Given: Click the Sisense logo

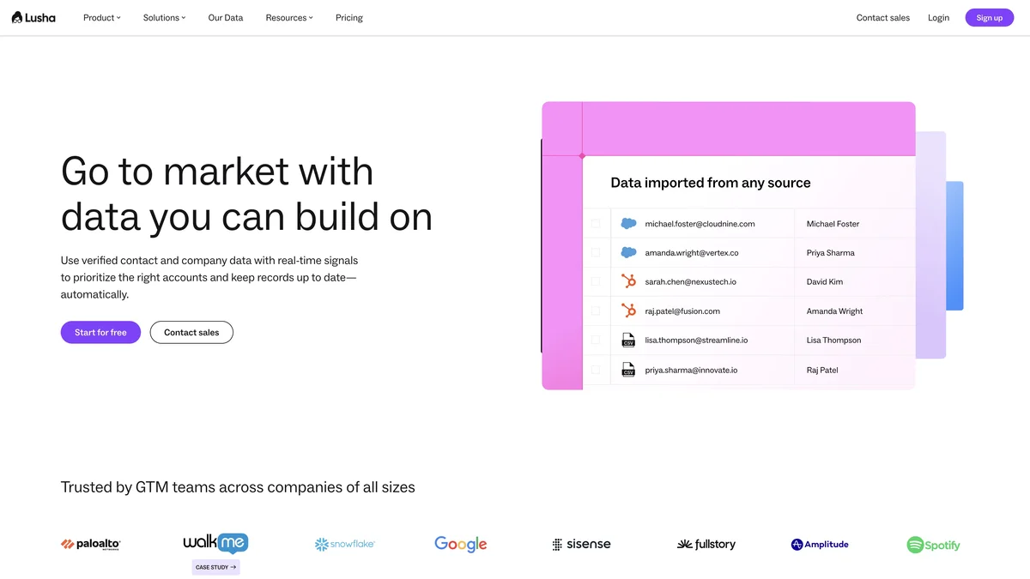Looking at the screenshot, I should 582,544.
